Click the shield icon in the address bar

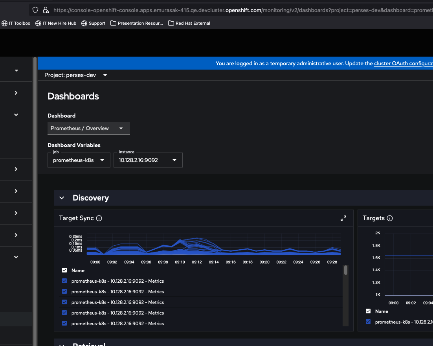click(x=35, y=10)
